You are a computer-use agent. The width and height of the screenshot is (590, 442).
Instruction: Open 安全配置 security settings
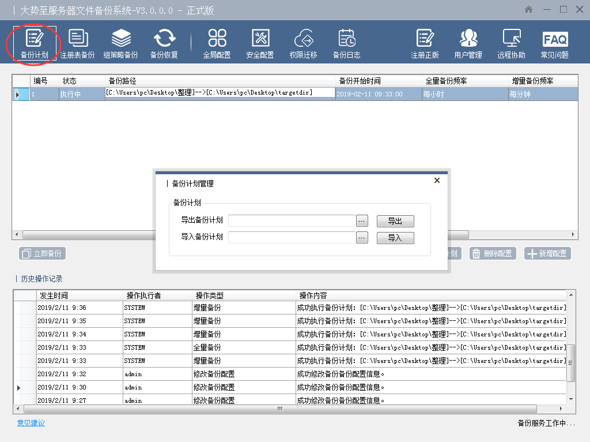click(x=260, y=44)
